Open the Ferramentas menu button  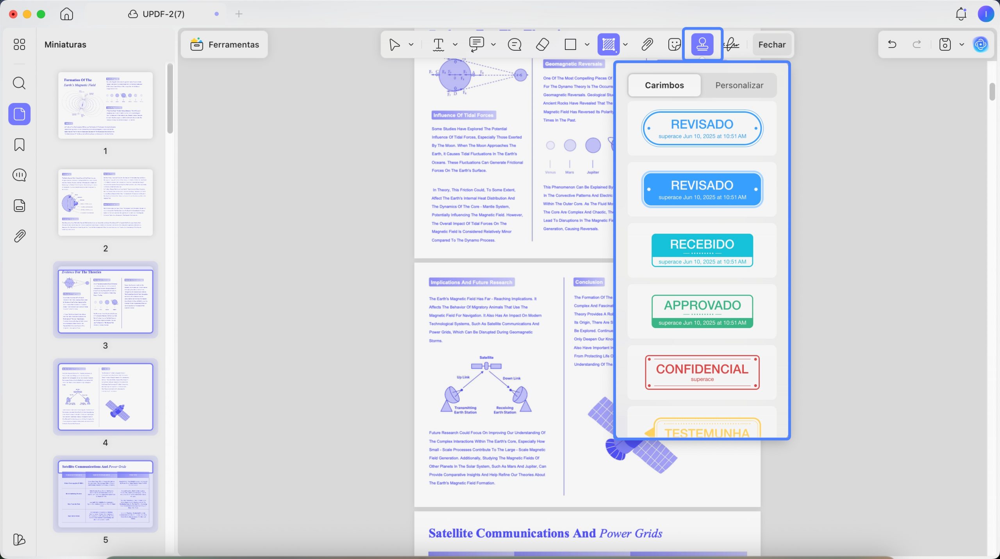point(225,44)
